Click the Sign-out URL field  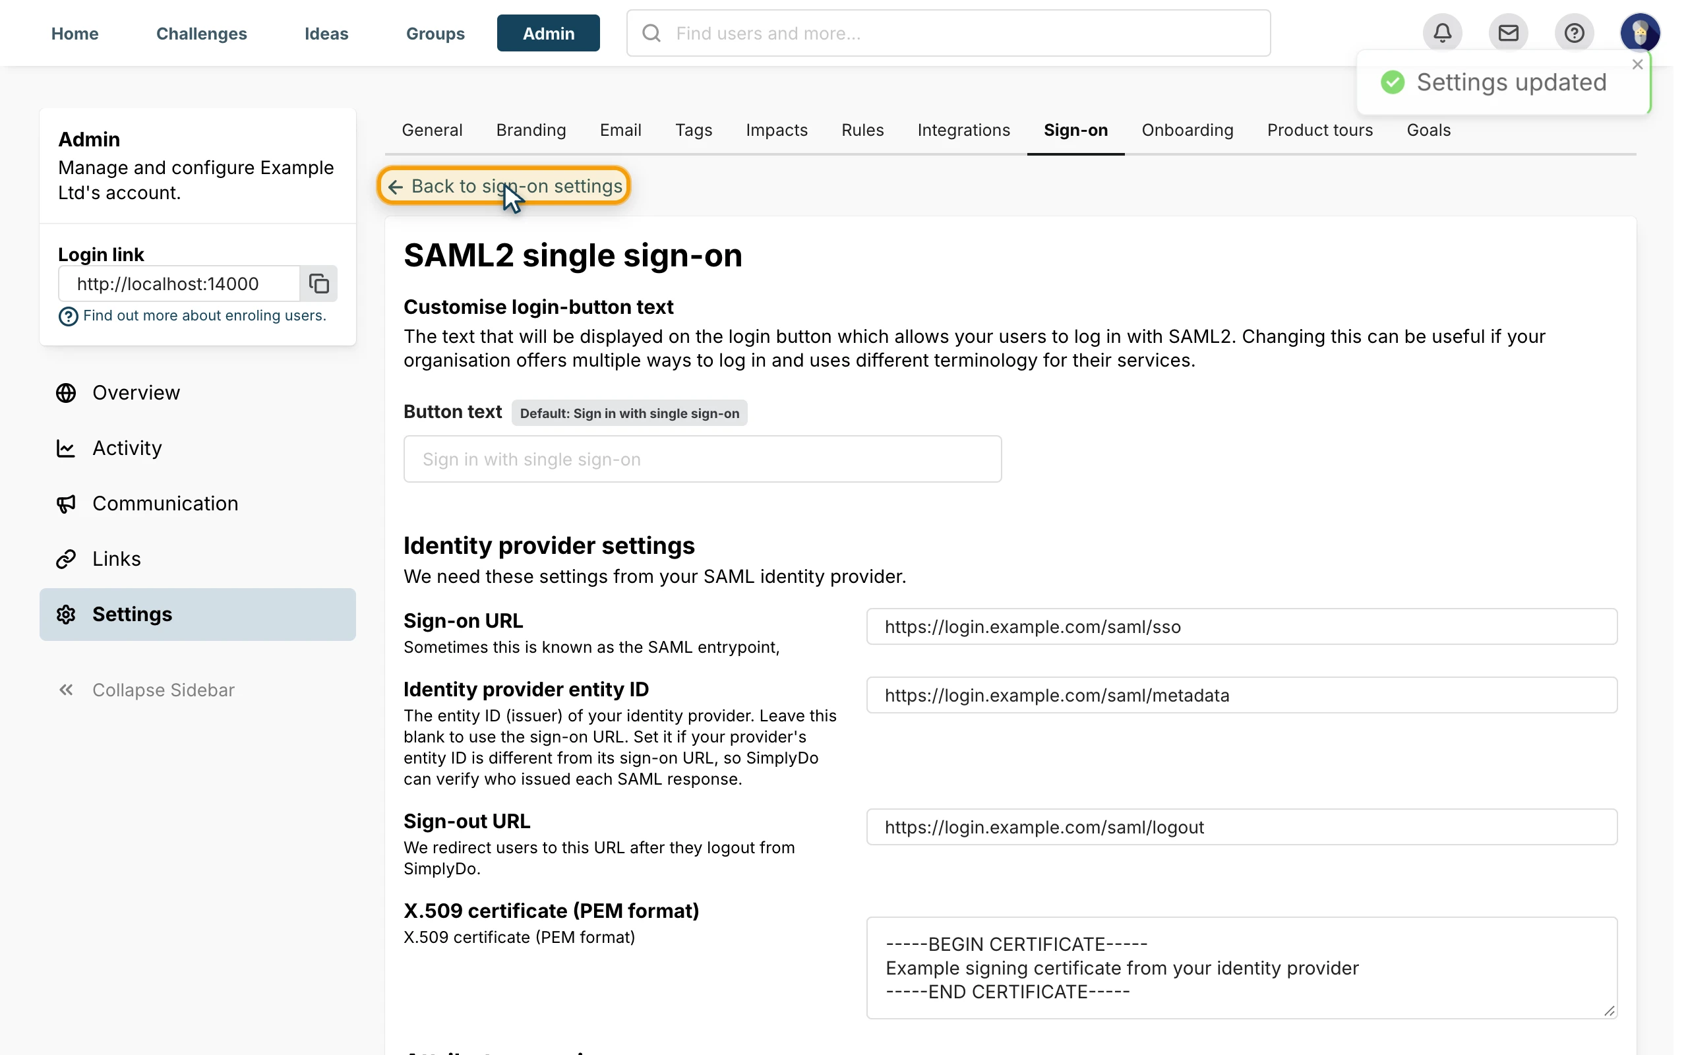1242,827
